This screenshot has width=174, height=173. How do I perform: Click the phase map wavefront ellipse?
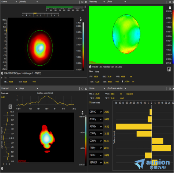click(126, 34)
